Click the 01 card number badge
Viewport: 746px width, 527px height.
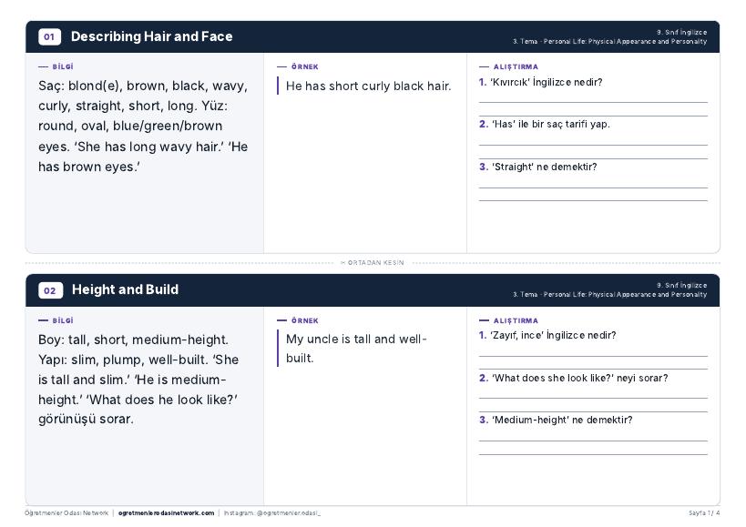tap(49, 36)
